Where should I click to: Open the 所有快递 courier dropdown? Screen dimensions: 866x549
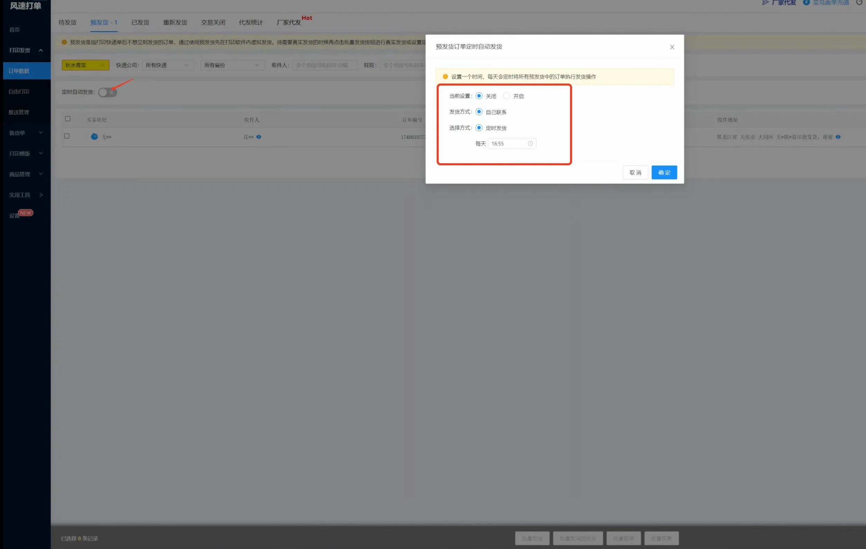click(168, 65)
